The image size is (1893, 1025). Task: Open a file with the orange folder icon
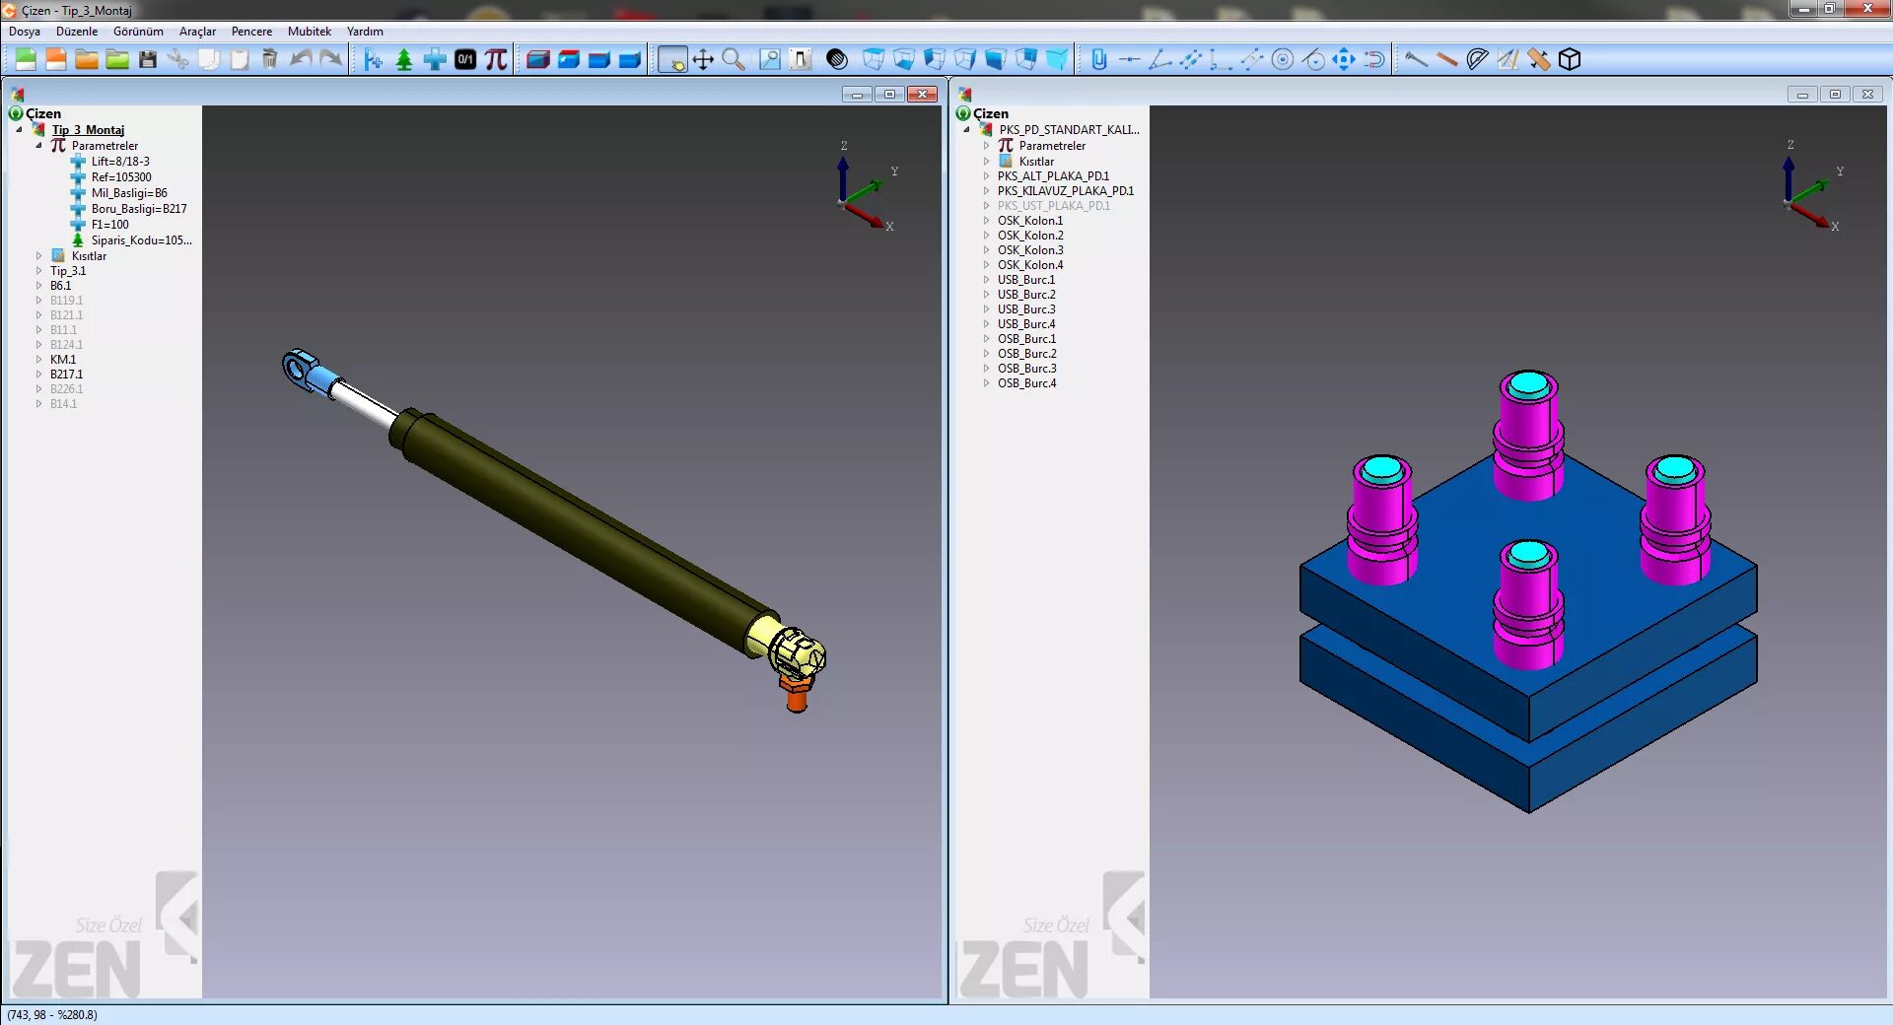pyautogui.click(x=87, y=59)
